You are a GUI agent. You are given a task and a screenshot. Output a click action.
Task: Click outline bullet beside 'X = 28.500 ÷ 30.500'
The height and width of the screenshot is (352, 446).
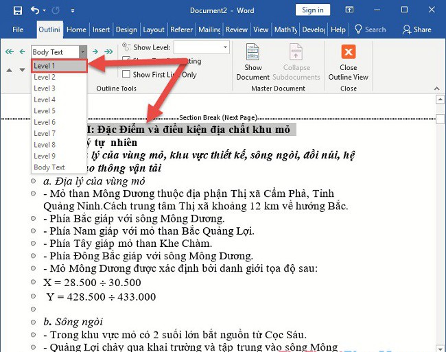(x=34, y=282)
